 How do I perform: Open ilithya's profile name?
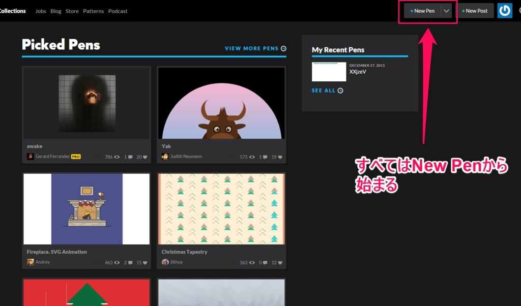176,262
